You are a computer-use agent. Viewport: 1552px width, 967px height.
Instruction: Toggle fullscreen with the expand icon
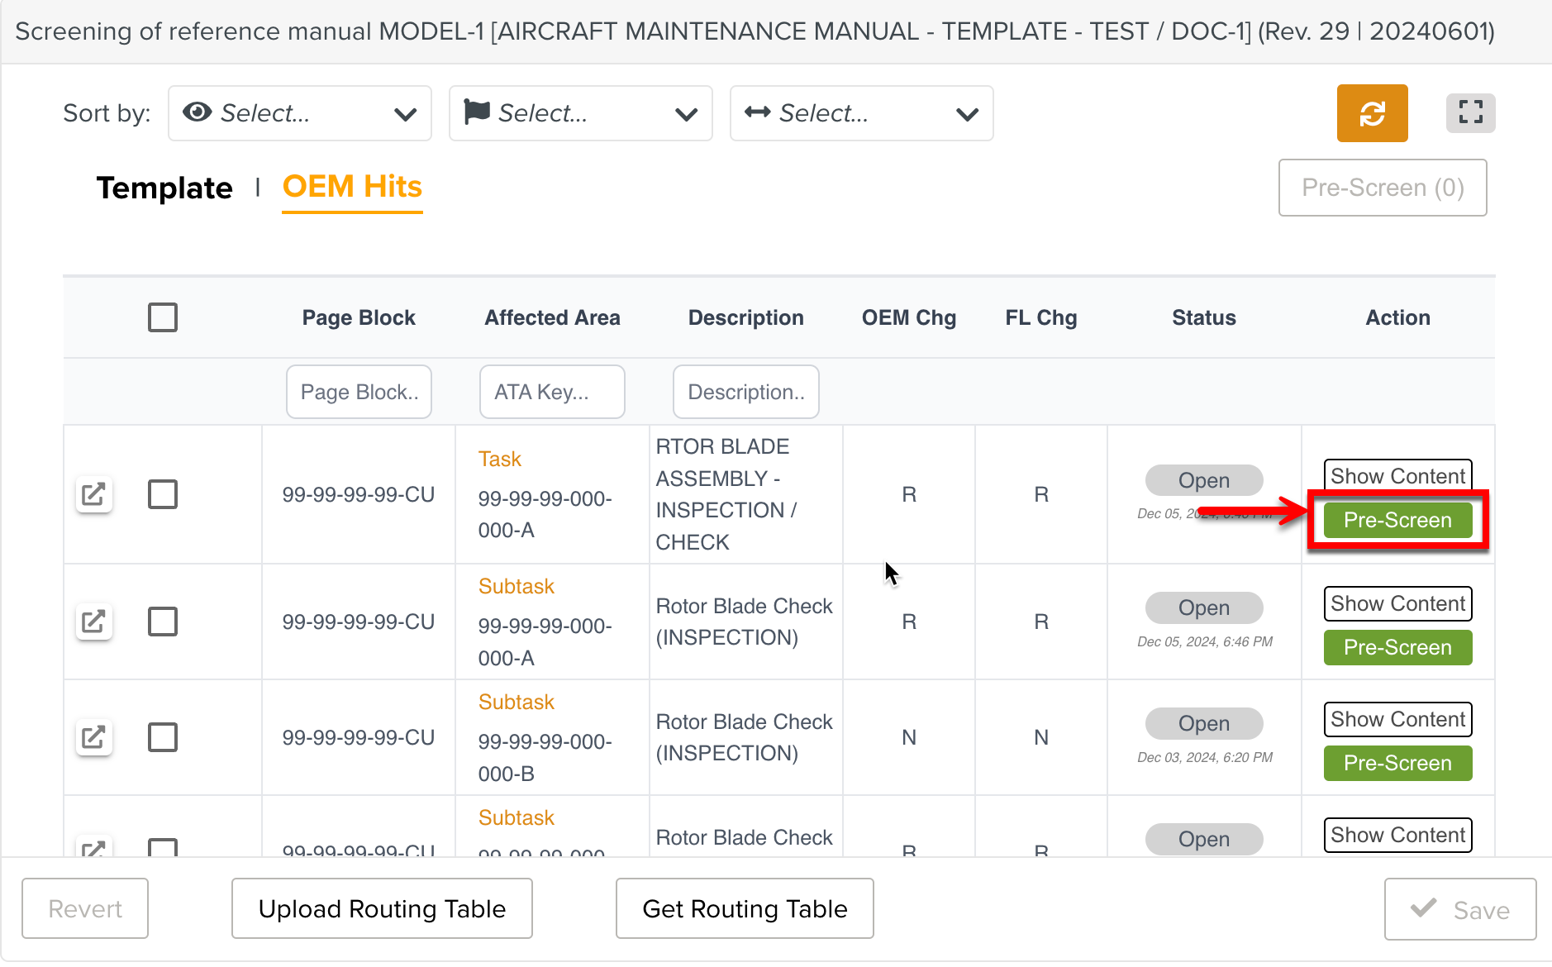[1470, 113]
